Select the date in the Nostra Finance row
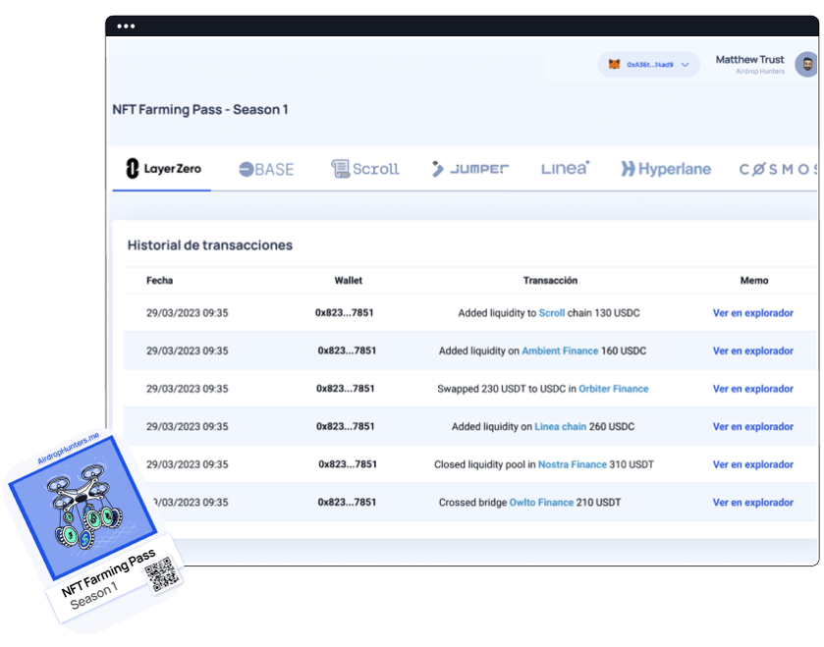 [187, 464]
